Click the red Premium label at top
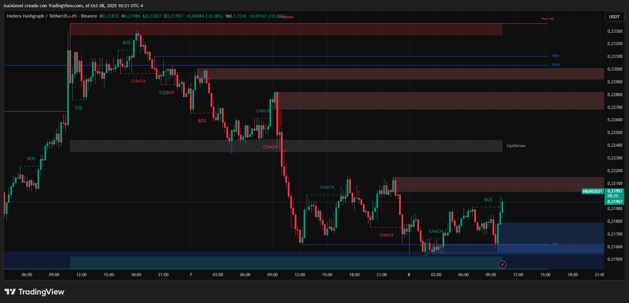The image size is (629, 303). click(x=287, y=17)
